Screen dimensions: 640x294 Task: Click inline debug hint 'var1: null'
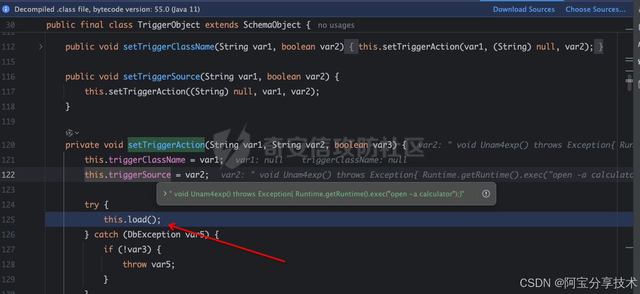(x=259, y=160)
